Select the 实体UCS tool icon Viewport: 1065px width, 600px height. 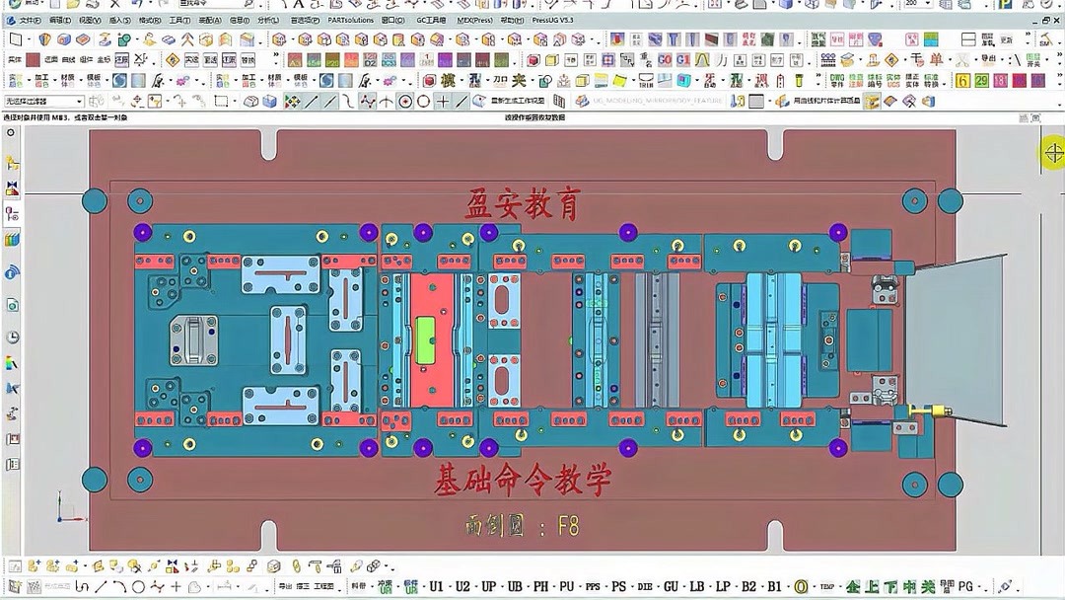[891, 78]
